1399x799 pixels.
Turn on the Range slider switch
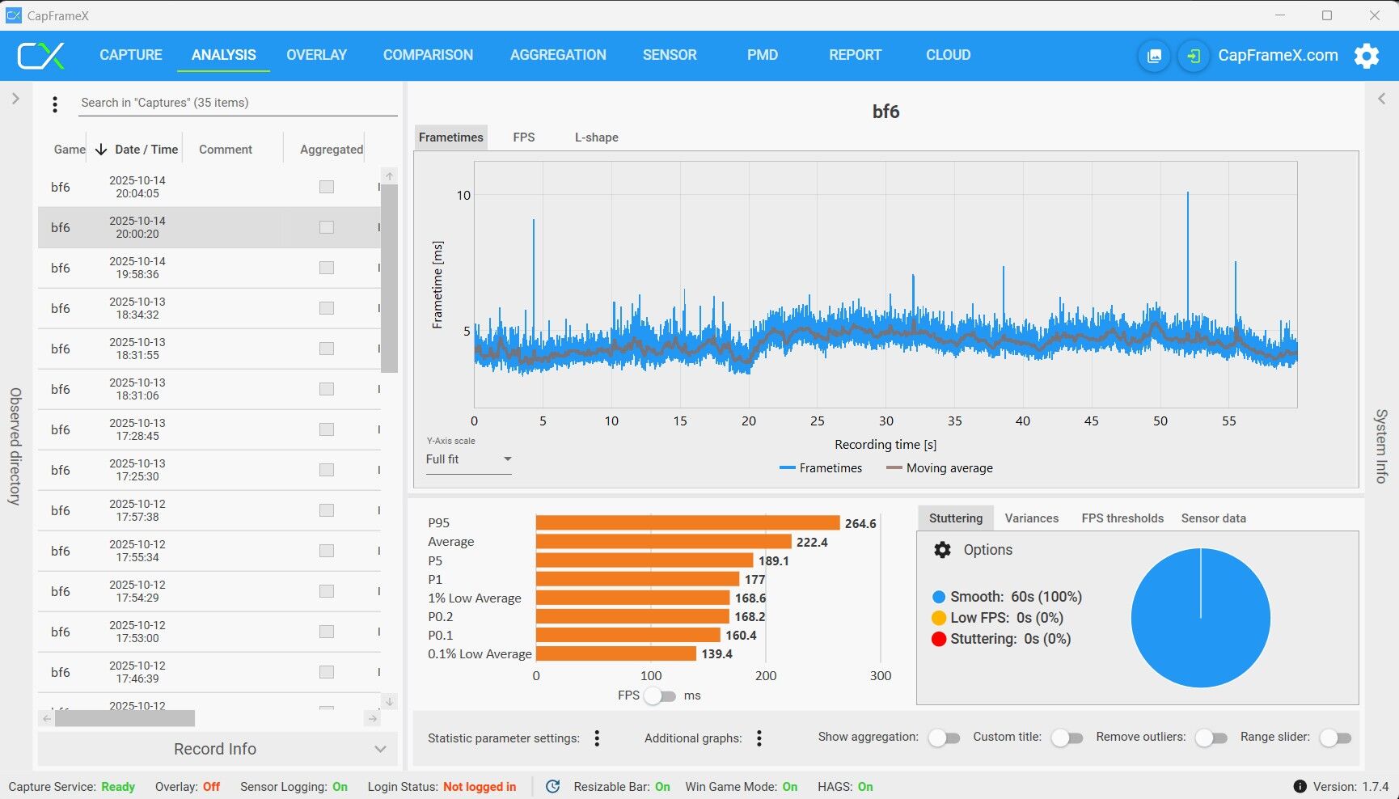point(1335,738)
